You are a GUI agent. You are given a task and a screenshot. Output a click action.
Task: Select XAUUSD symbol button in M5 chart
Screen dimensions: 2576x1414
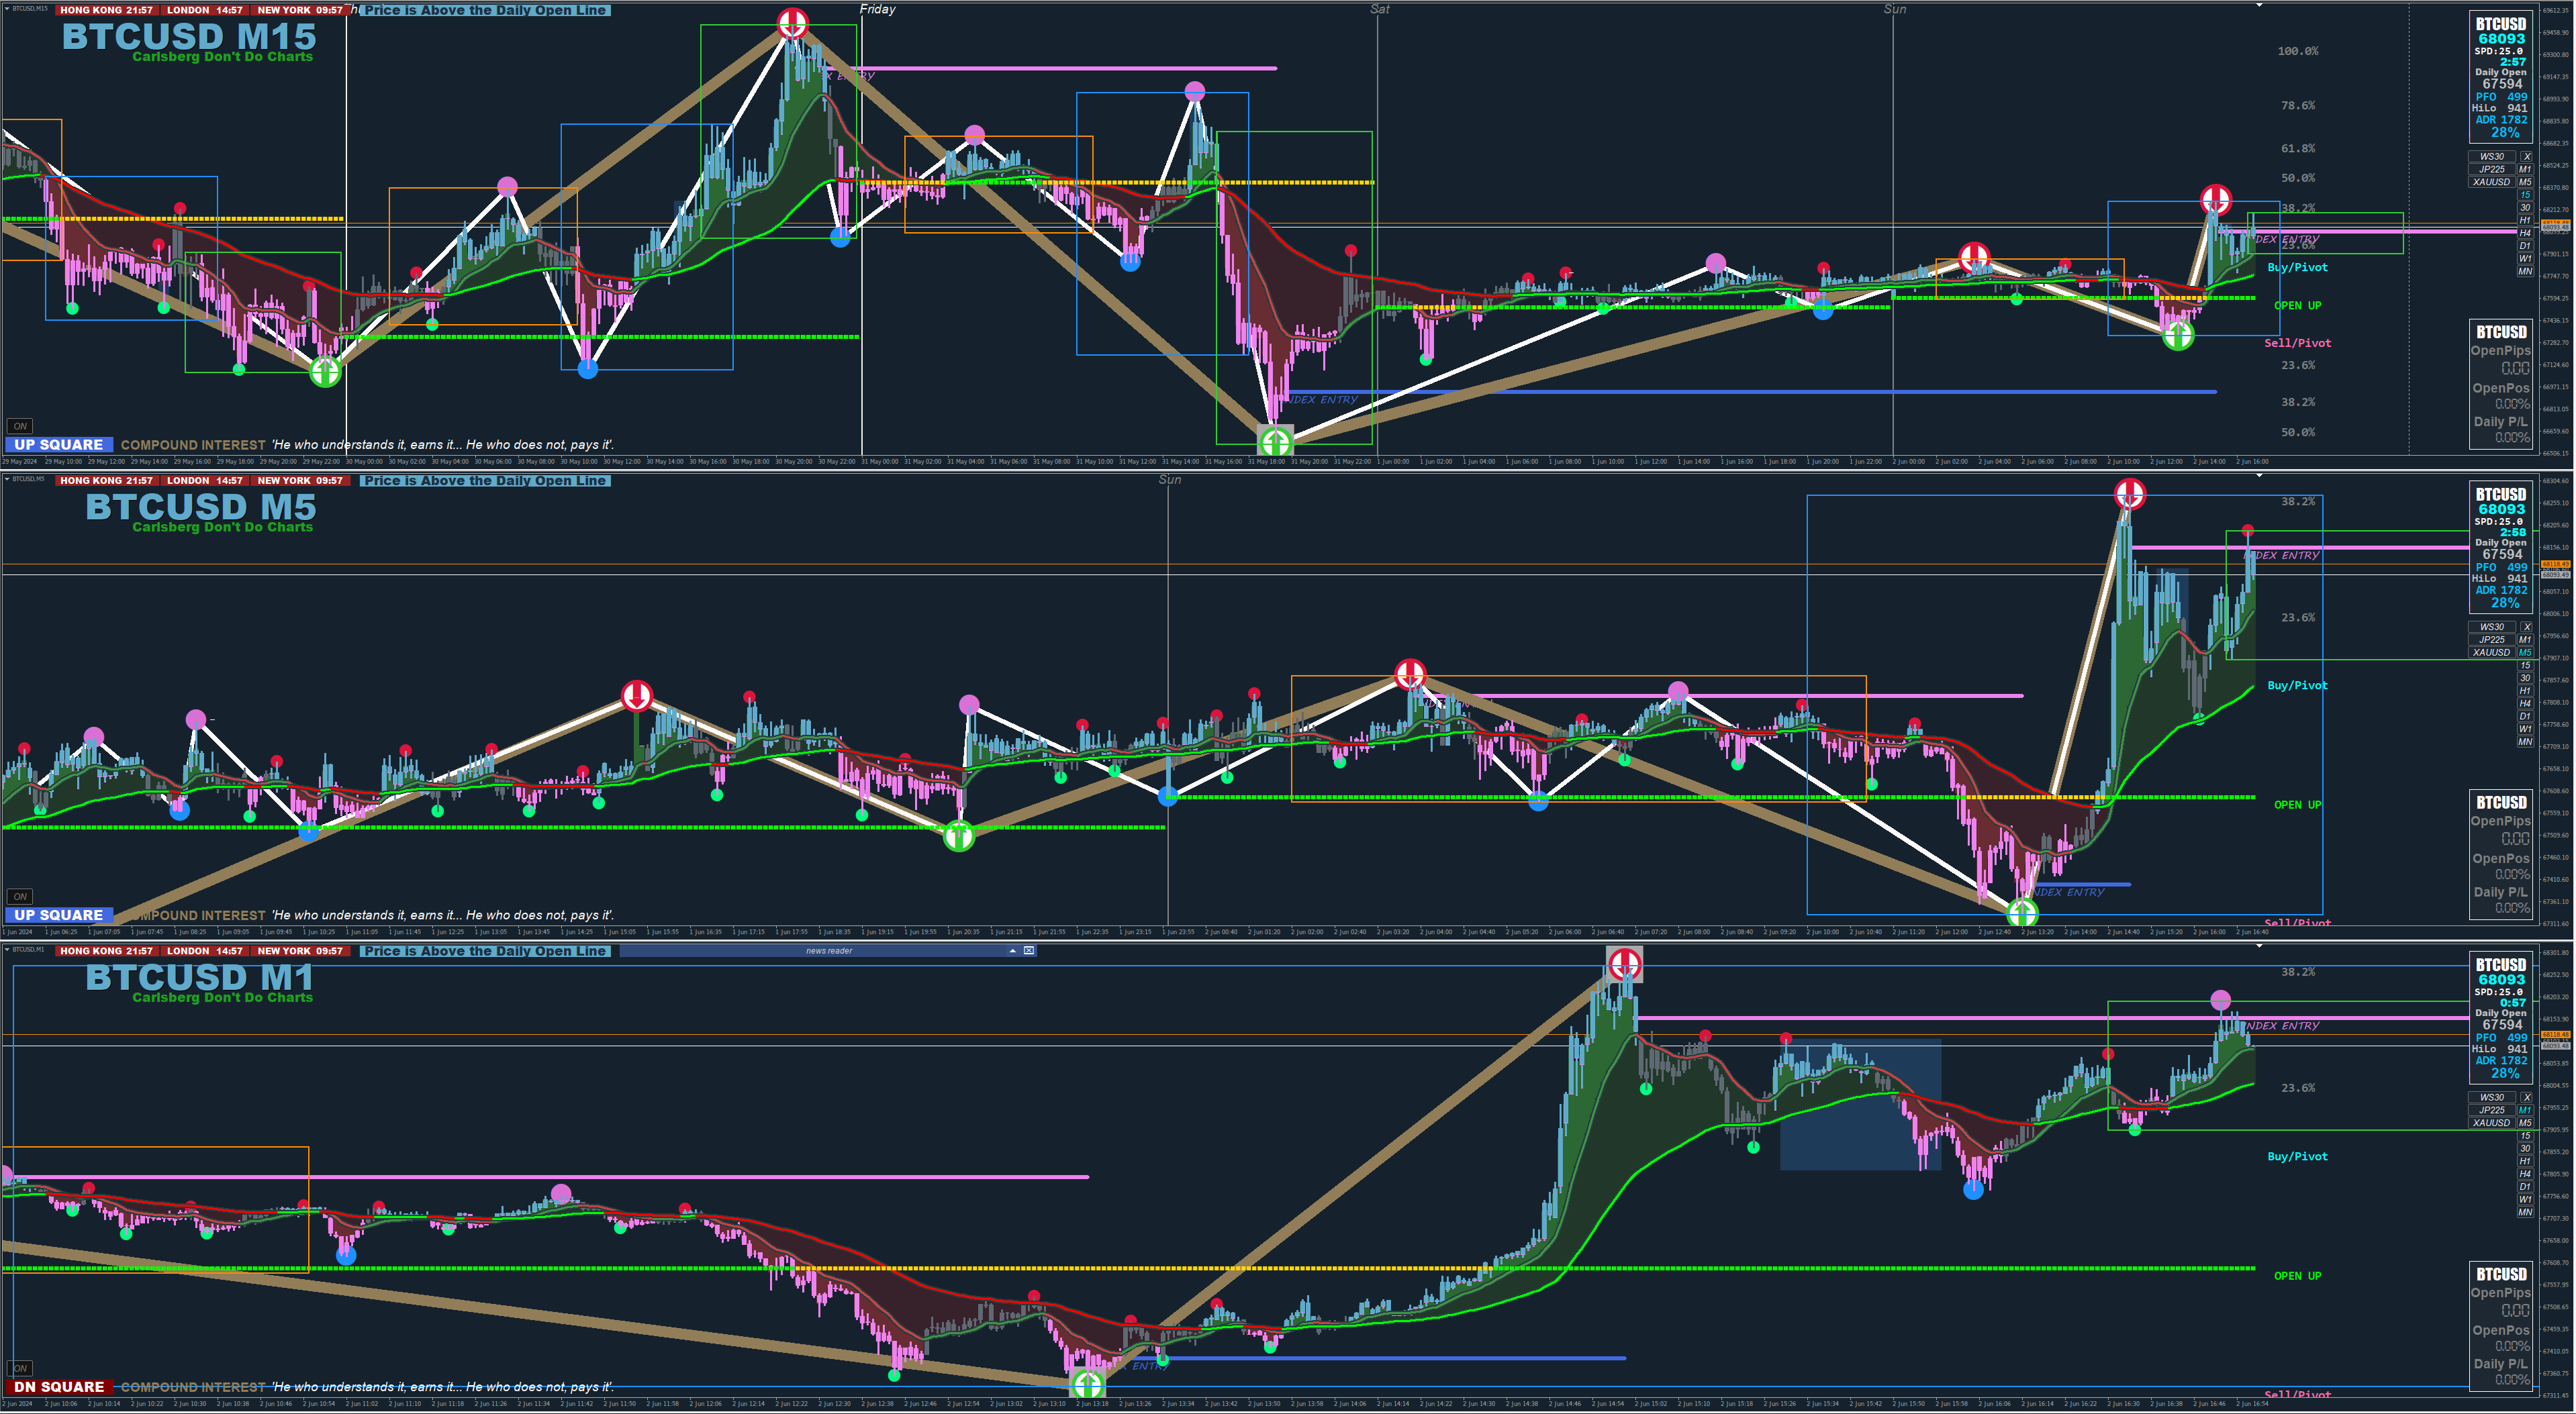pos(2491,652)
